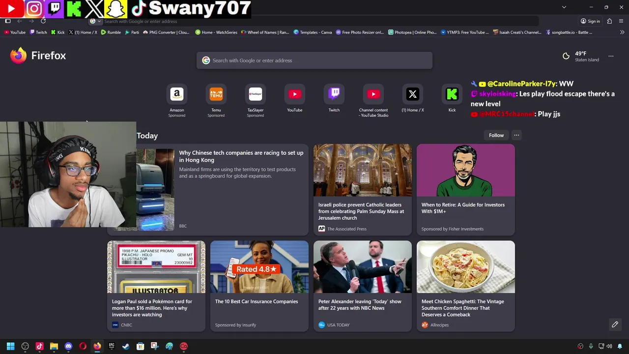The height and width of the screenshot is (354, 629).
Task: Open the notification bell in taskbar
Action: [x=620, y=346]
